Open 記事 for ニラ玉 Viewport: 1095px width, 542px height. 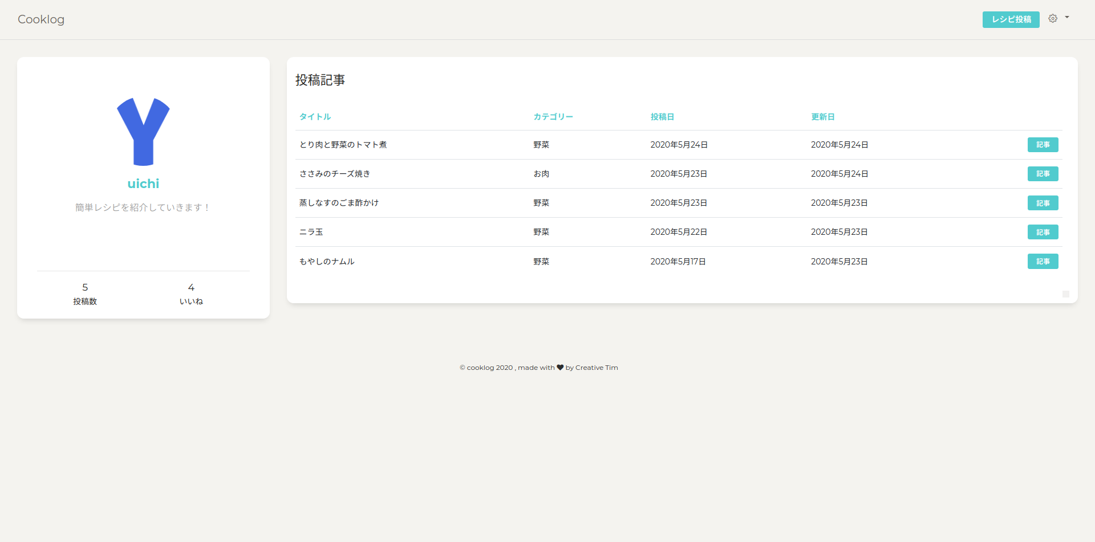pos(1043,232)
